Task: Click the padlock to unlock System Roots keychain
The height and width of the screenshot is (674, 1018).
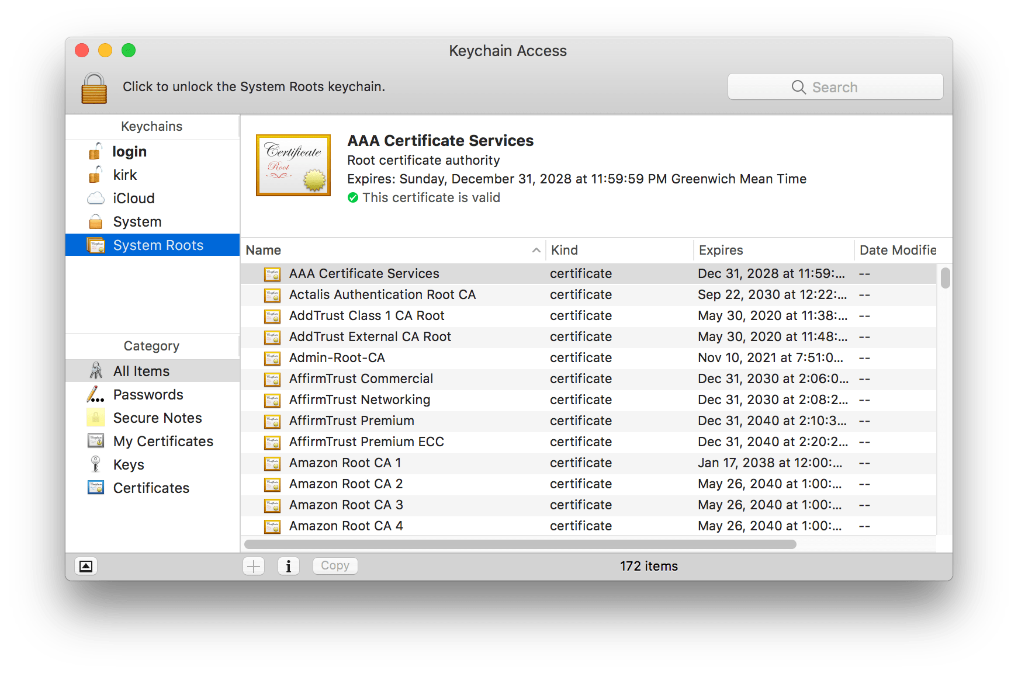Action: [94, 88]
